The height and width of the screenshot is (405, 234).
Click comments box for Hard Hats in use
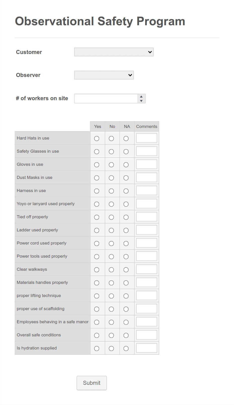(146, 138)
